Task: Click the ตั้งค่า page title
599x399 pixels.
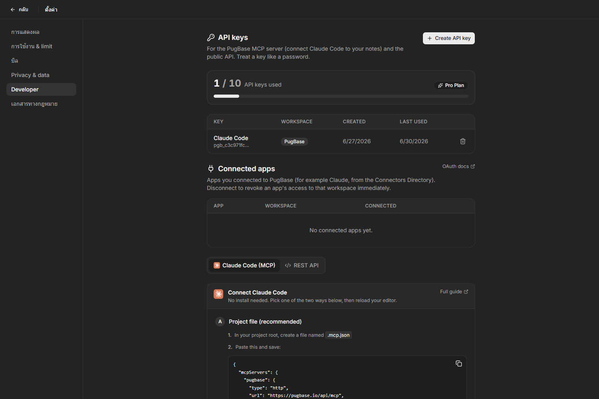Action: click(51, 10)
